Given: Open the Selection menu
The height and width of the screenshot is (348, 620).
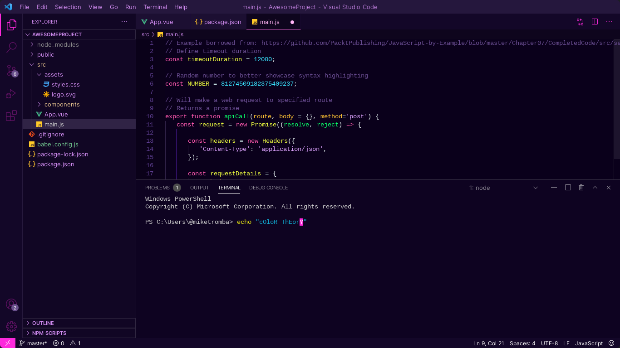Looking at the screenshot, I should pos(68,7).
